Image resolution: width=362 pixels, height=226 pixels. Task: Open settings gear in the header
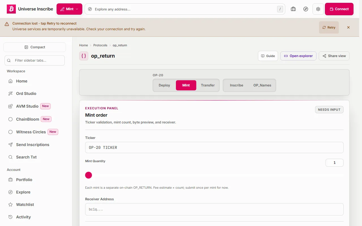(318, 9)
